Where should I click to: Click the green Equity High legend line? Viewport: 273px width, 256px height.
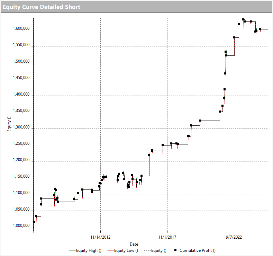pos(72,250)
